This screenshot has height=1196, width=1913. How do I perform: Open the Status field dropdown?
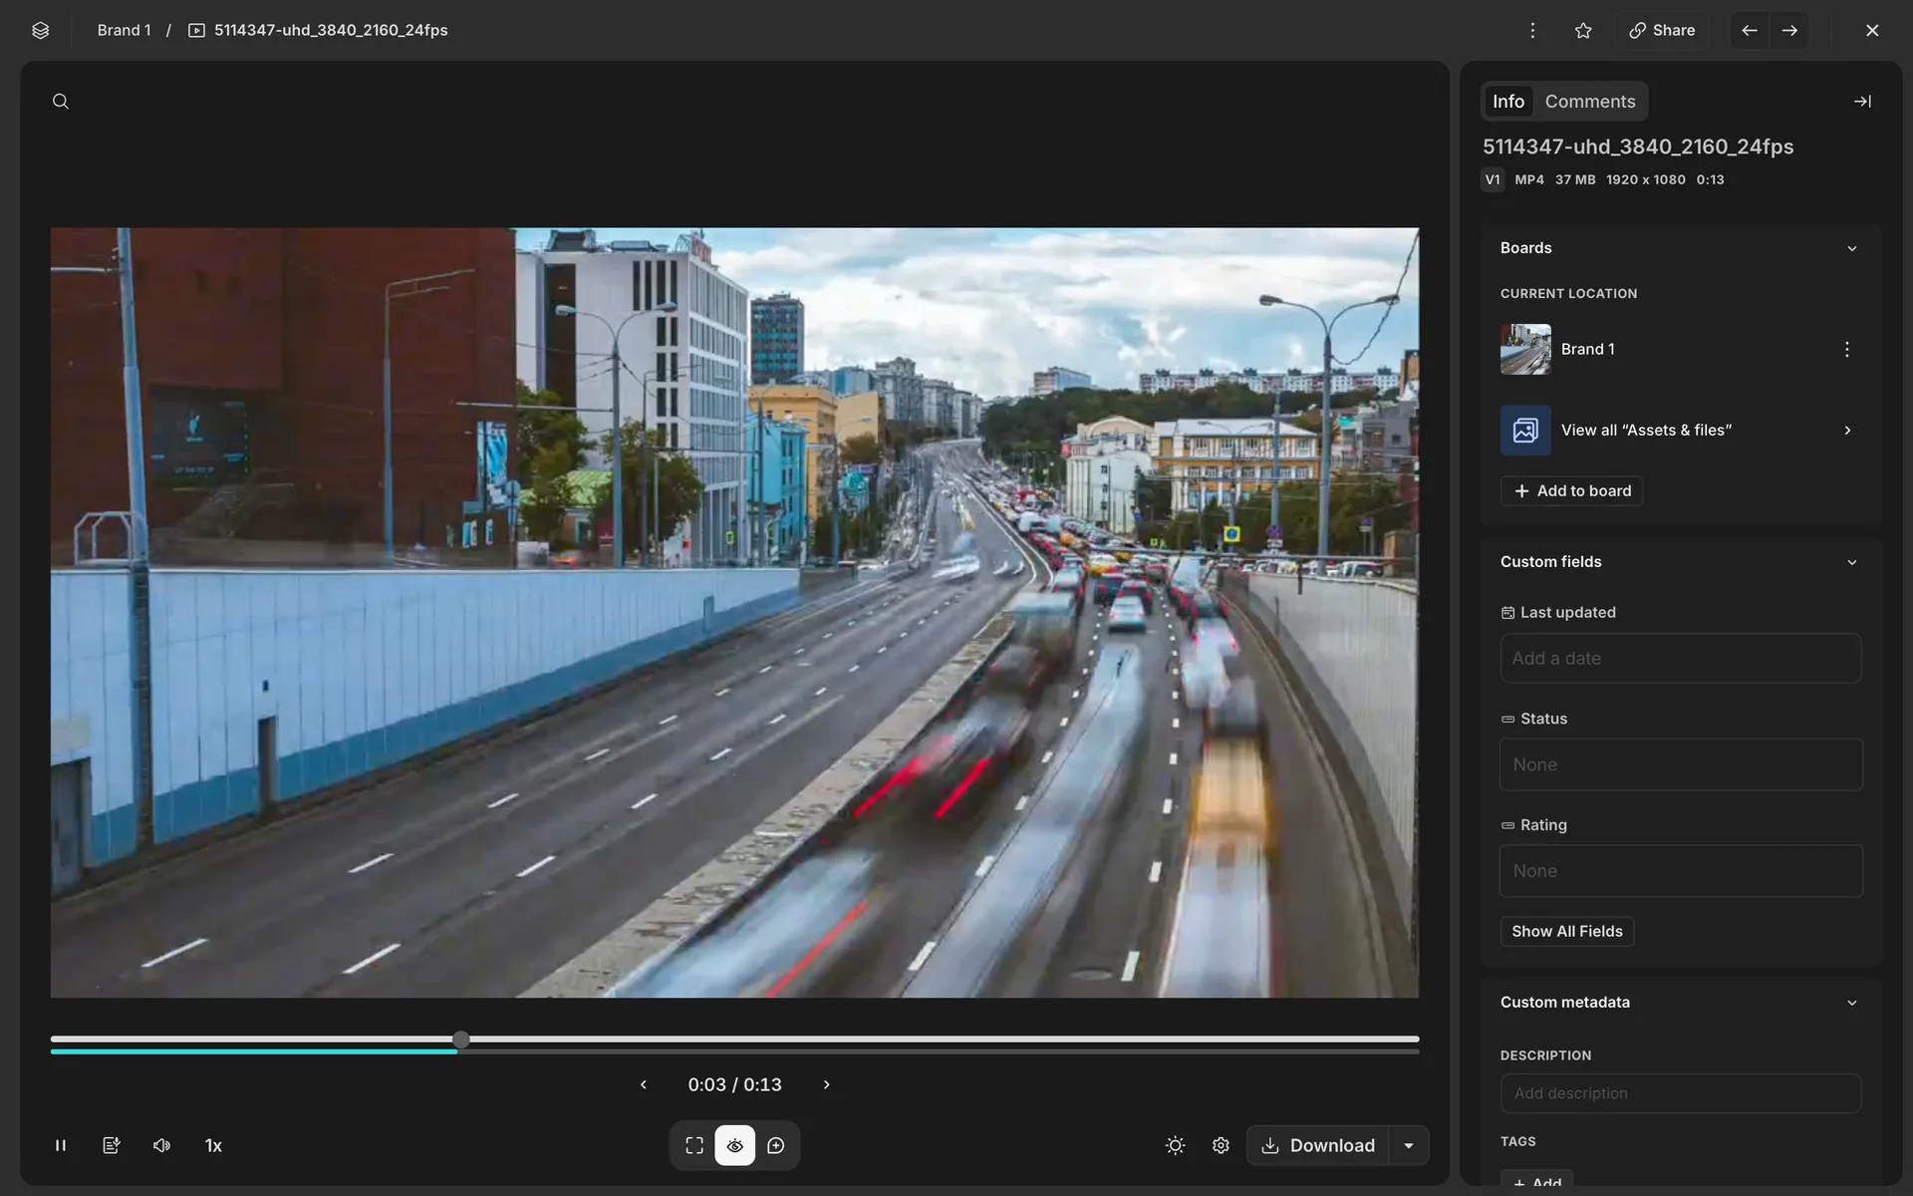coord(1681,764)
